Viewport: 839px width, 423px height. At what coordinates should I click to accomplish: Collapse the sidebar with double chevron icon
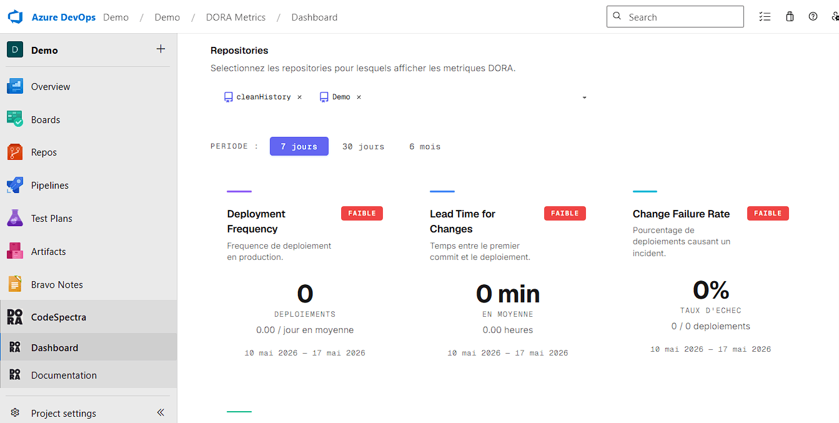point(161,412)
